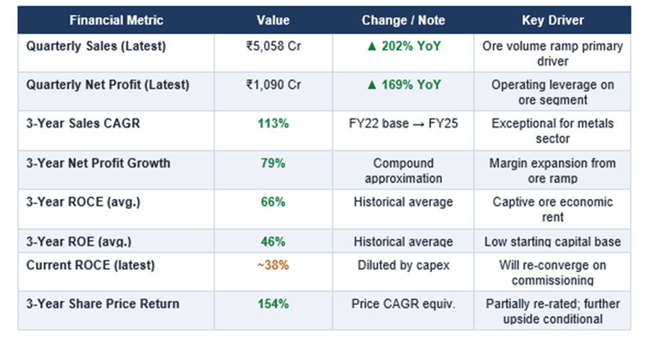This screenshot has width=651, height=348.
Task: Click the Diluted by capex note
Action: pos(402,265)
